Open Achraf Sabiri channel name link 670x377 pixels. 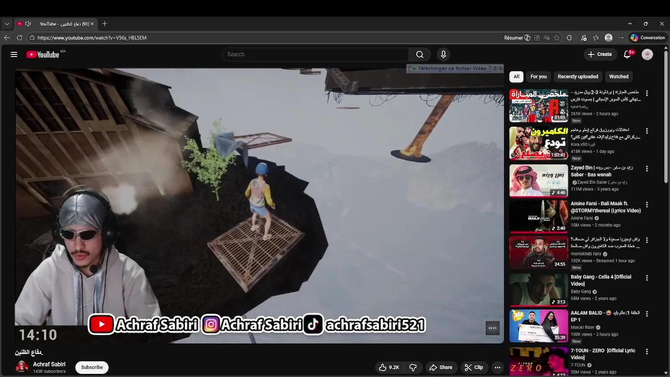coord(49,364)
